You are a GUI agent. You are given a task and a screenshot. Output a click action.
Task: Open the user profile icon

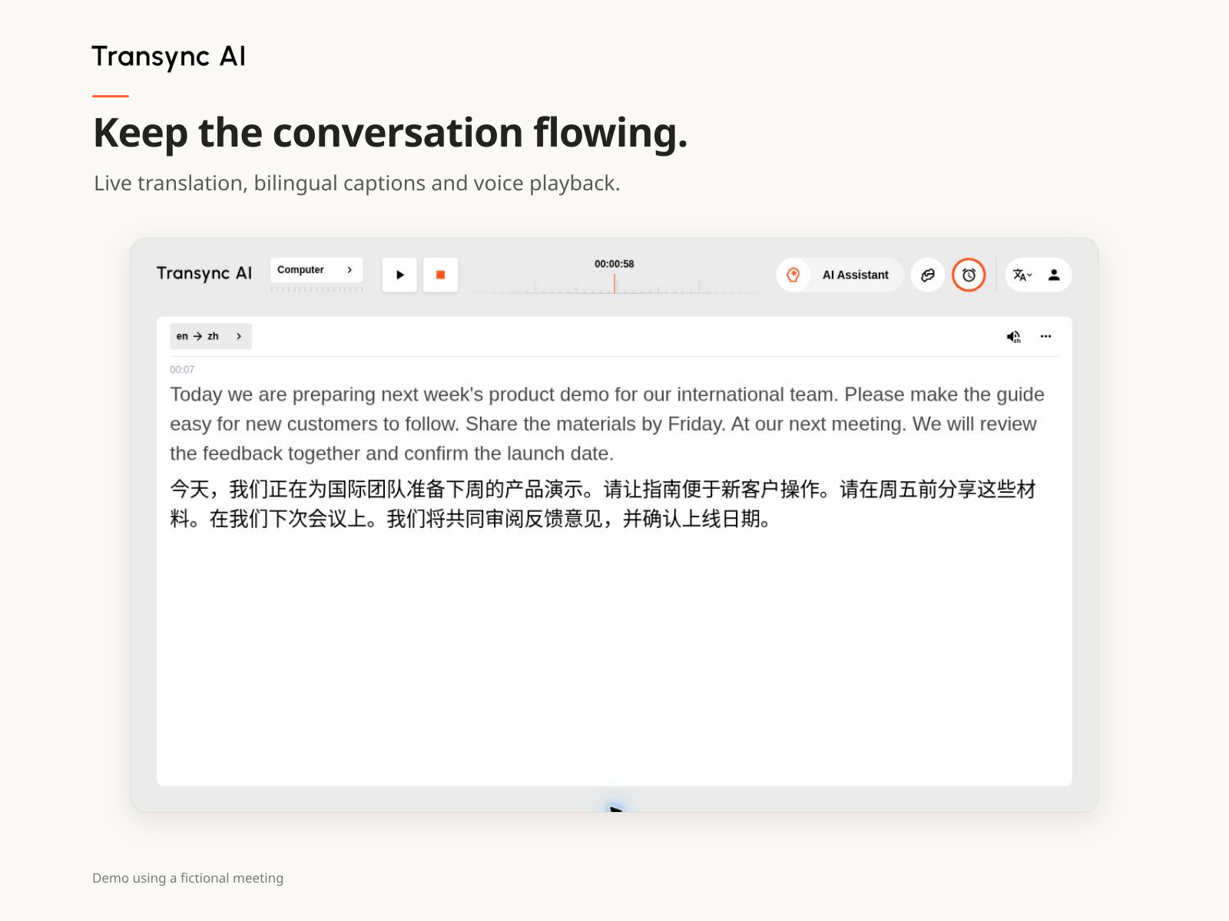tap(1054, 275)
